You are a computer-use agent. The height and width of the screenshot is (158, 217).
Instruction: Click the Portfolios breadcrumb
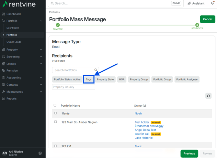point(54,12)
